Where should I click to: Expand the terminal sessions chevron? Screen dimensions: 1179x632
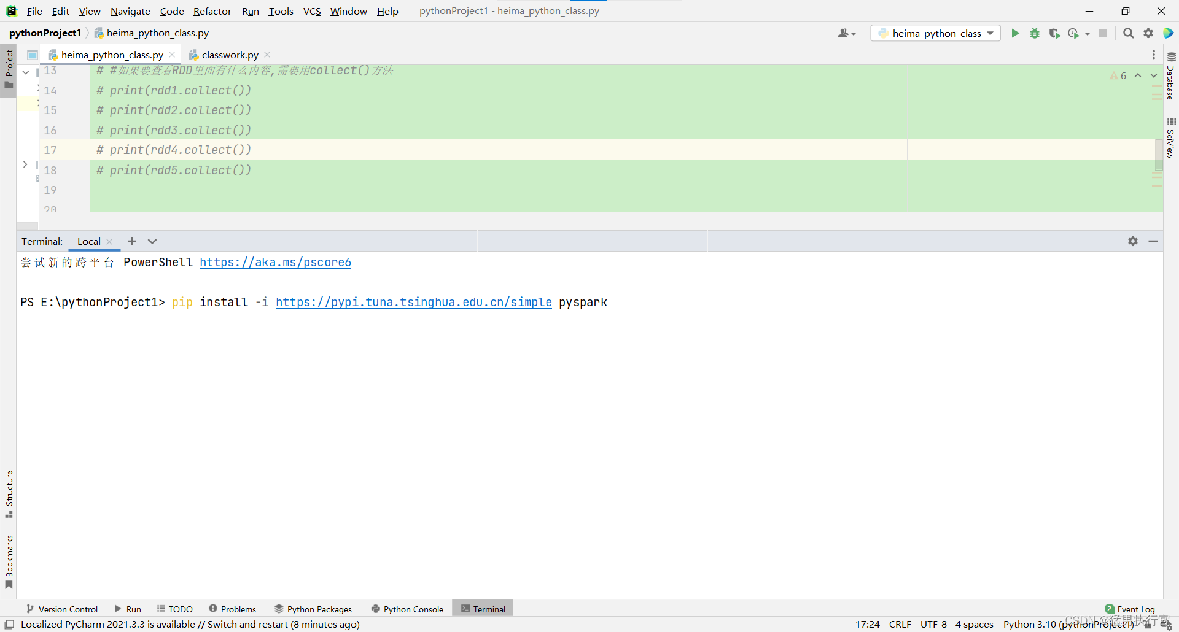pyautogui.click(x=152, y=241)
